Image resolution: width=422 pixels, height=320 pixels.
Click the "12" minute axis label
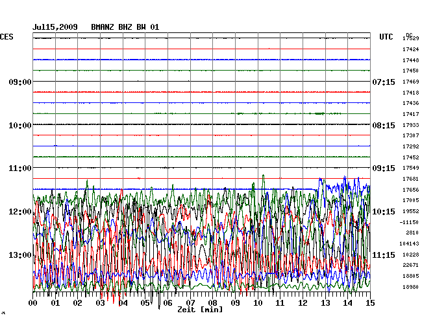303,303
